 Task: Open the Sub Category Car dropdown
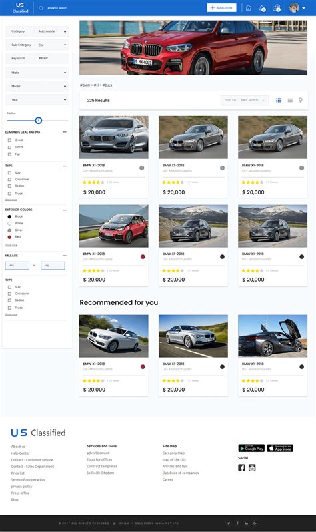coord(37,45)
